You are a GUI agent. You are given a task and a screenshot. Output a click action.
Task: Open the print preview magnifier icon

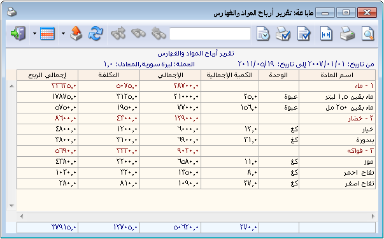[368, 34]
